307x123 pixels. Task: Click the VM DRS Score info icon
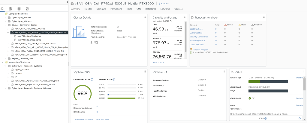pos(114,80)
